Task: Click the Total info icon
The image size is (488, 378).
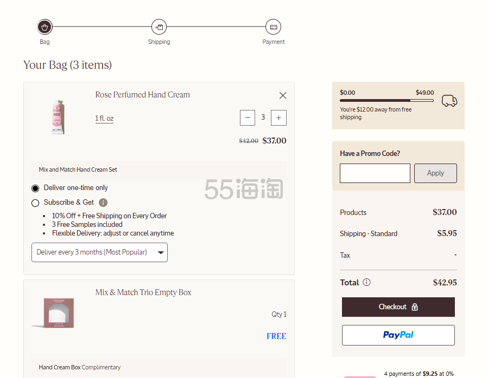Action: tap(366, 282)
